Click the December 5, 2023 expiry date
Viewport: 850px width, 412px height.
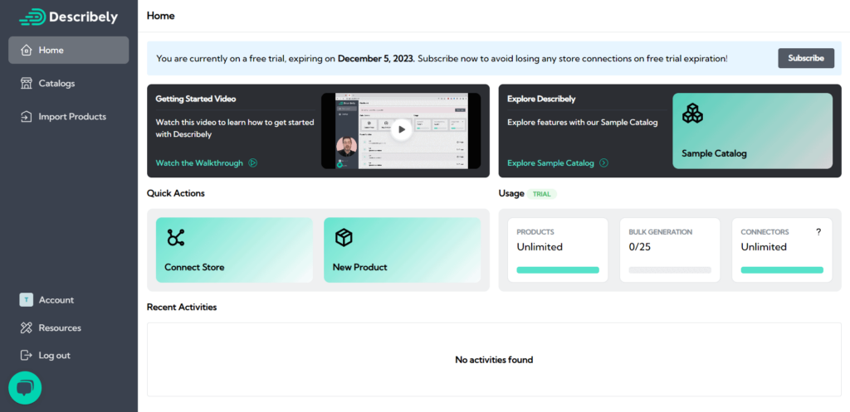tap(376, 58)
